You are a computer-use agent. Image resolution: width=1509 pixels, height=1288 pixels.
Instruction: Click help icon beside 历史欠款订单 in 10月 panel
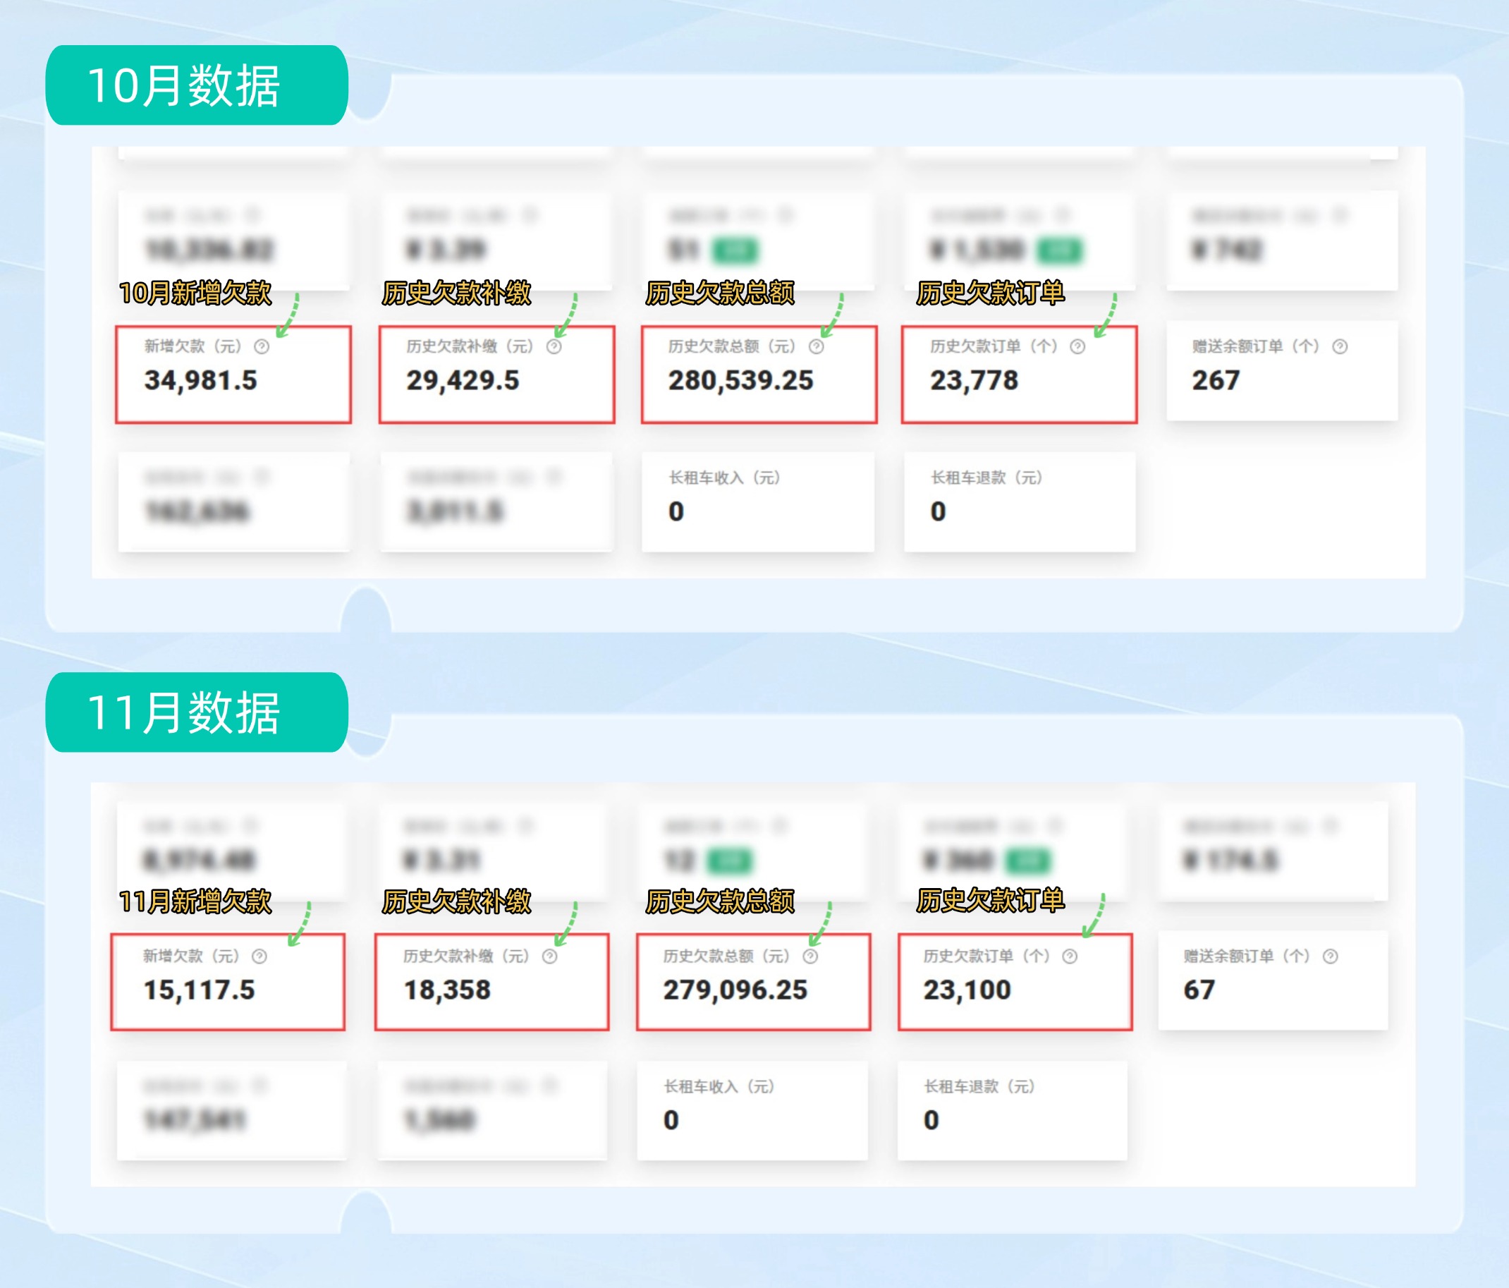point(1077,347)
